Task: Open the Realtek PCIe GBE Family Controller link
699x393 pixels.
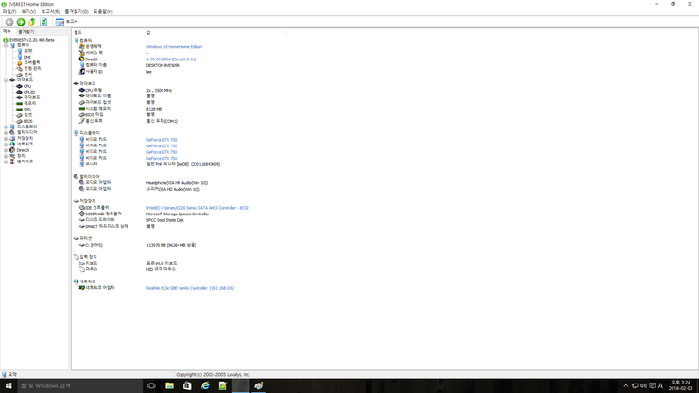Action: click(x=191, y=288)
